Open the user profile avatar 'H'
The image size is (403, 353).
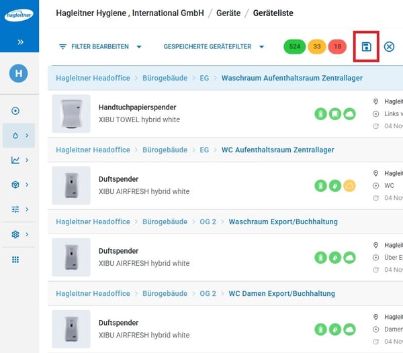tap(19, 74)
